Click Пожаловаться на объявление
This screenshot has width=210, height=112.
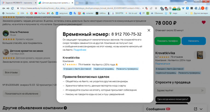22,94
